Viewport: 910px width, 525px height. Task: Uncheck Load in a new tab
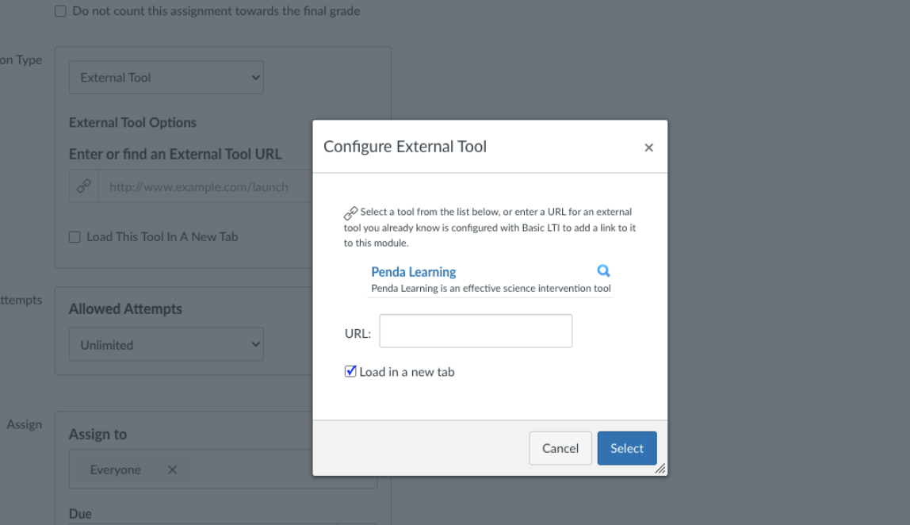click(350, 372)
